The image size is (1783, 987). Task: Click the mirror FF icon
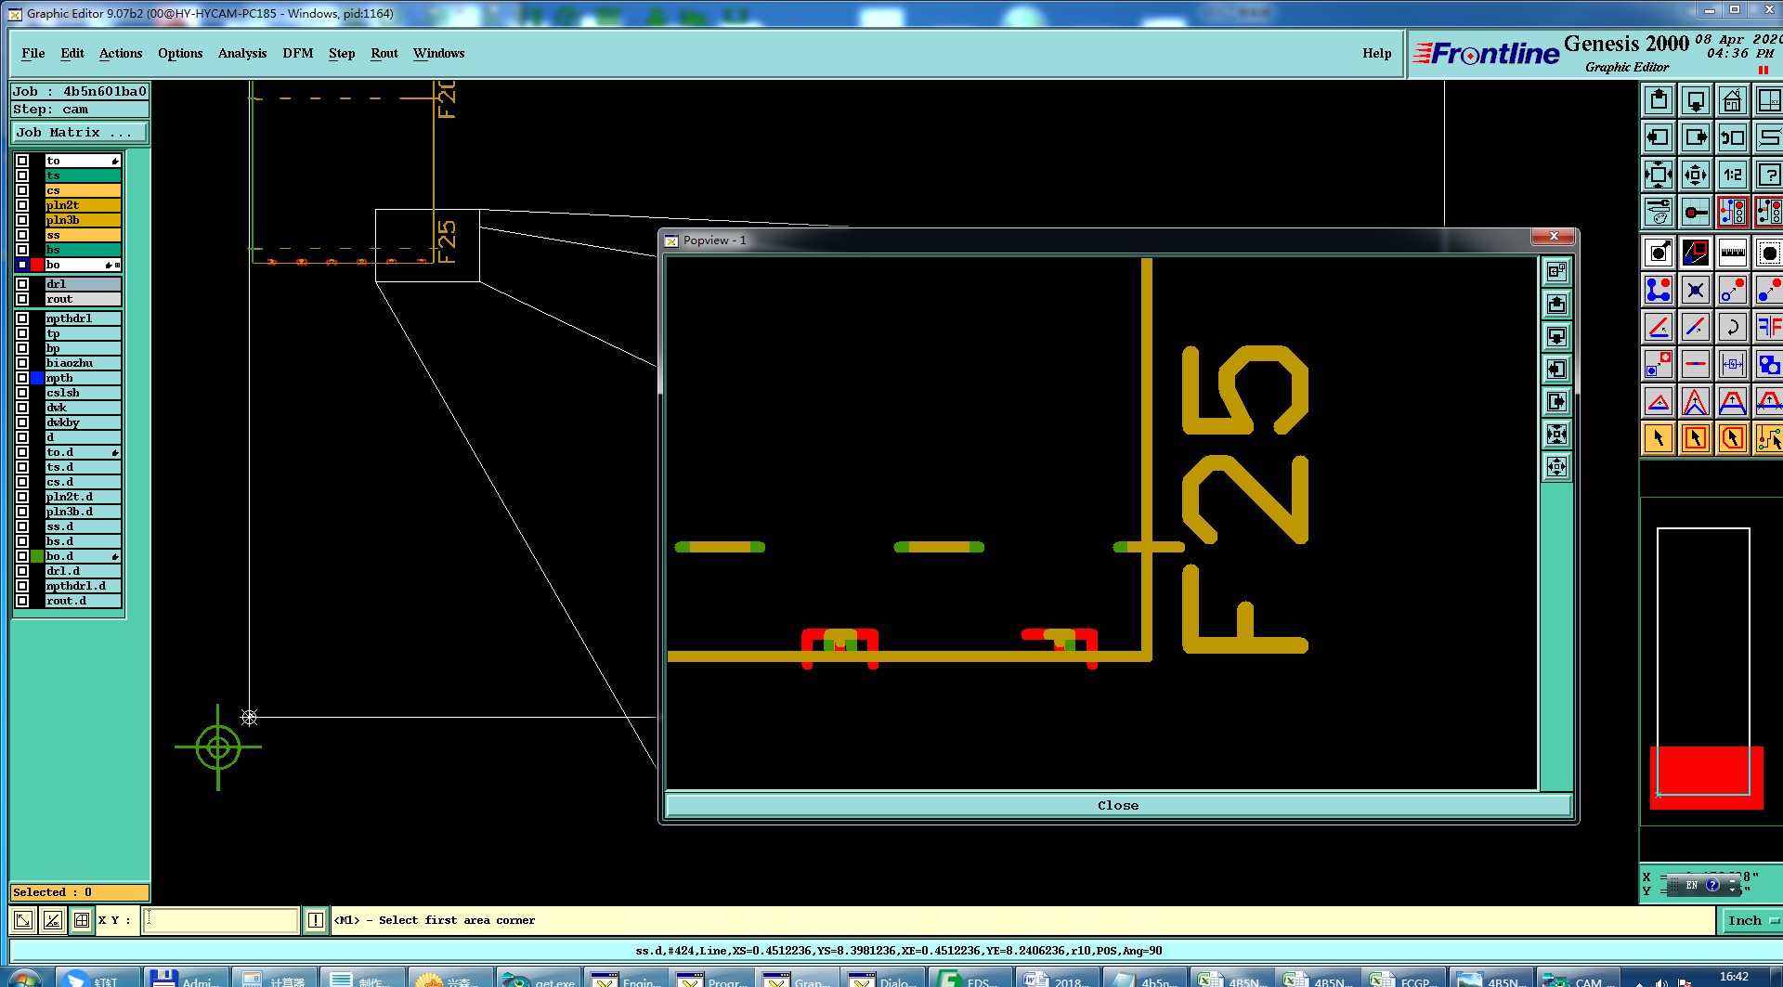(1768, 327)
